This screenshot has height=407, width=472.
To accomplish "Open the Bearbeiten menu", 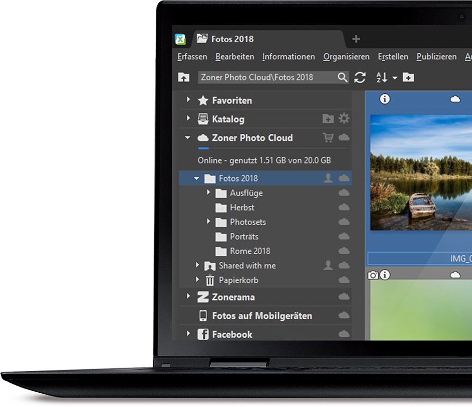I will pos(235,56).
